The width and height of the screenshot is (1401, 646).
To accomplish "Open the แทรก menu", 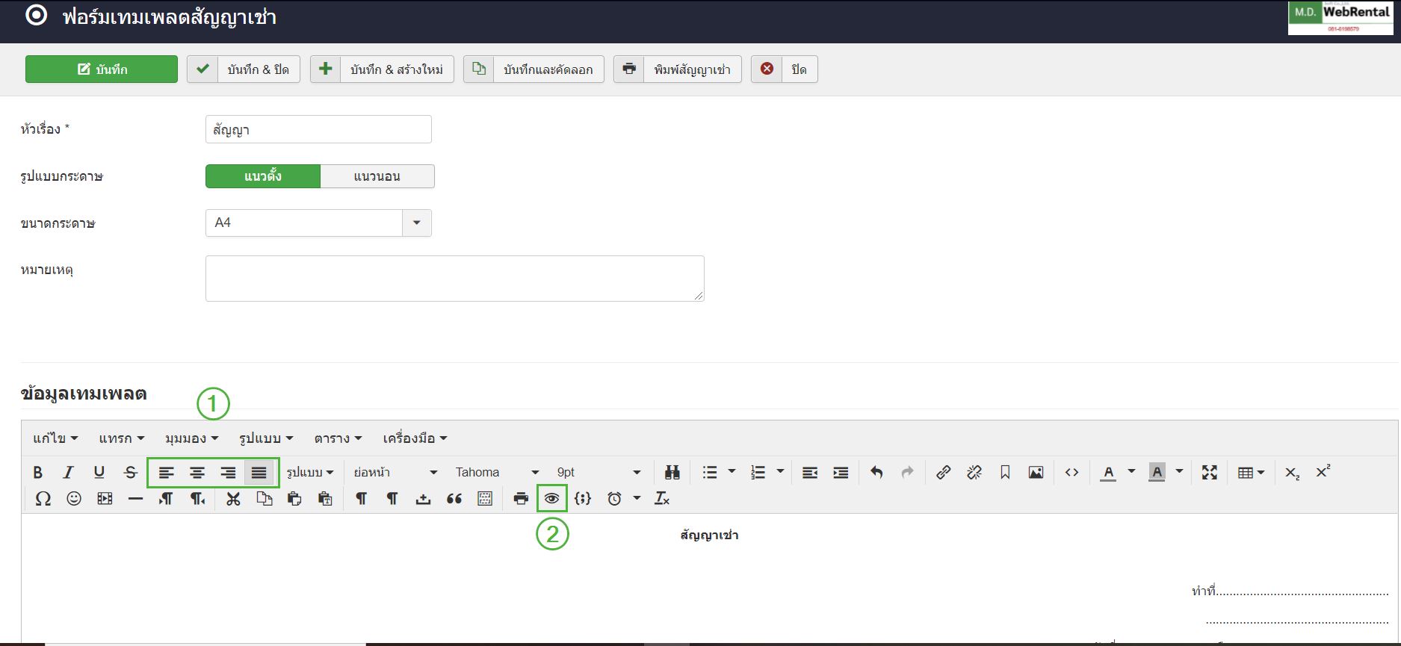I will pos(121,438).
